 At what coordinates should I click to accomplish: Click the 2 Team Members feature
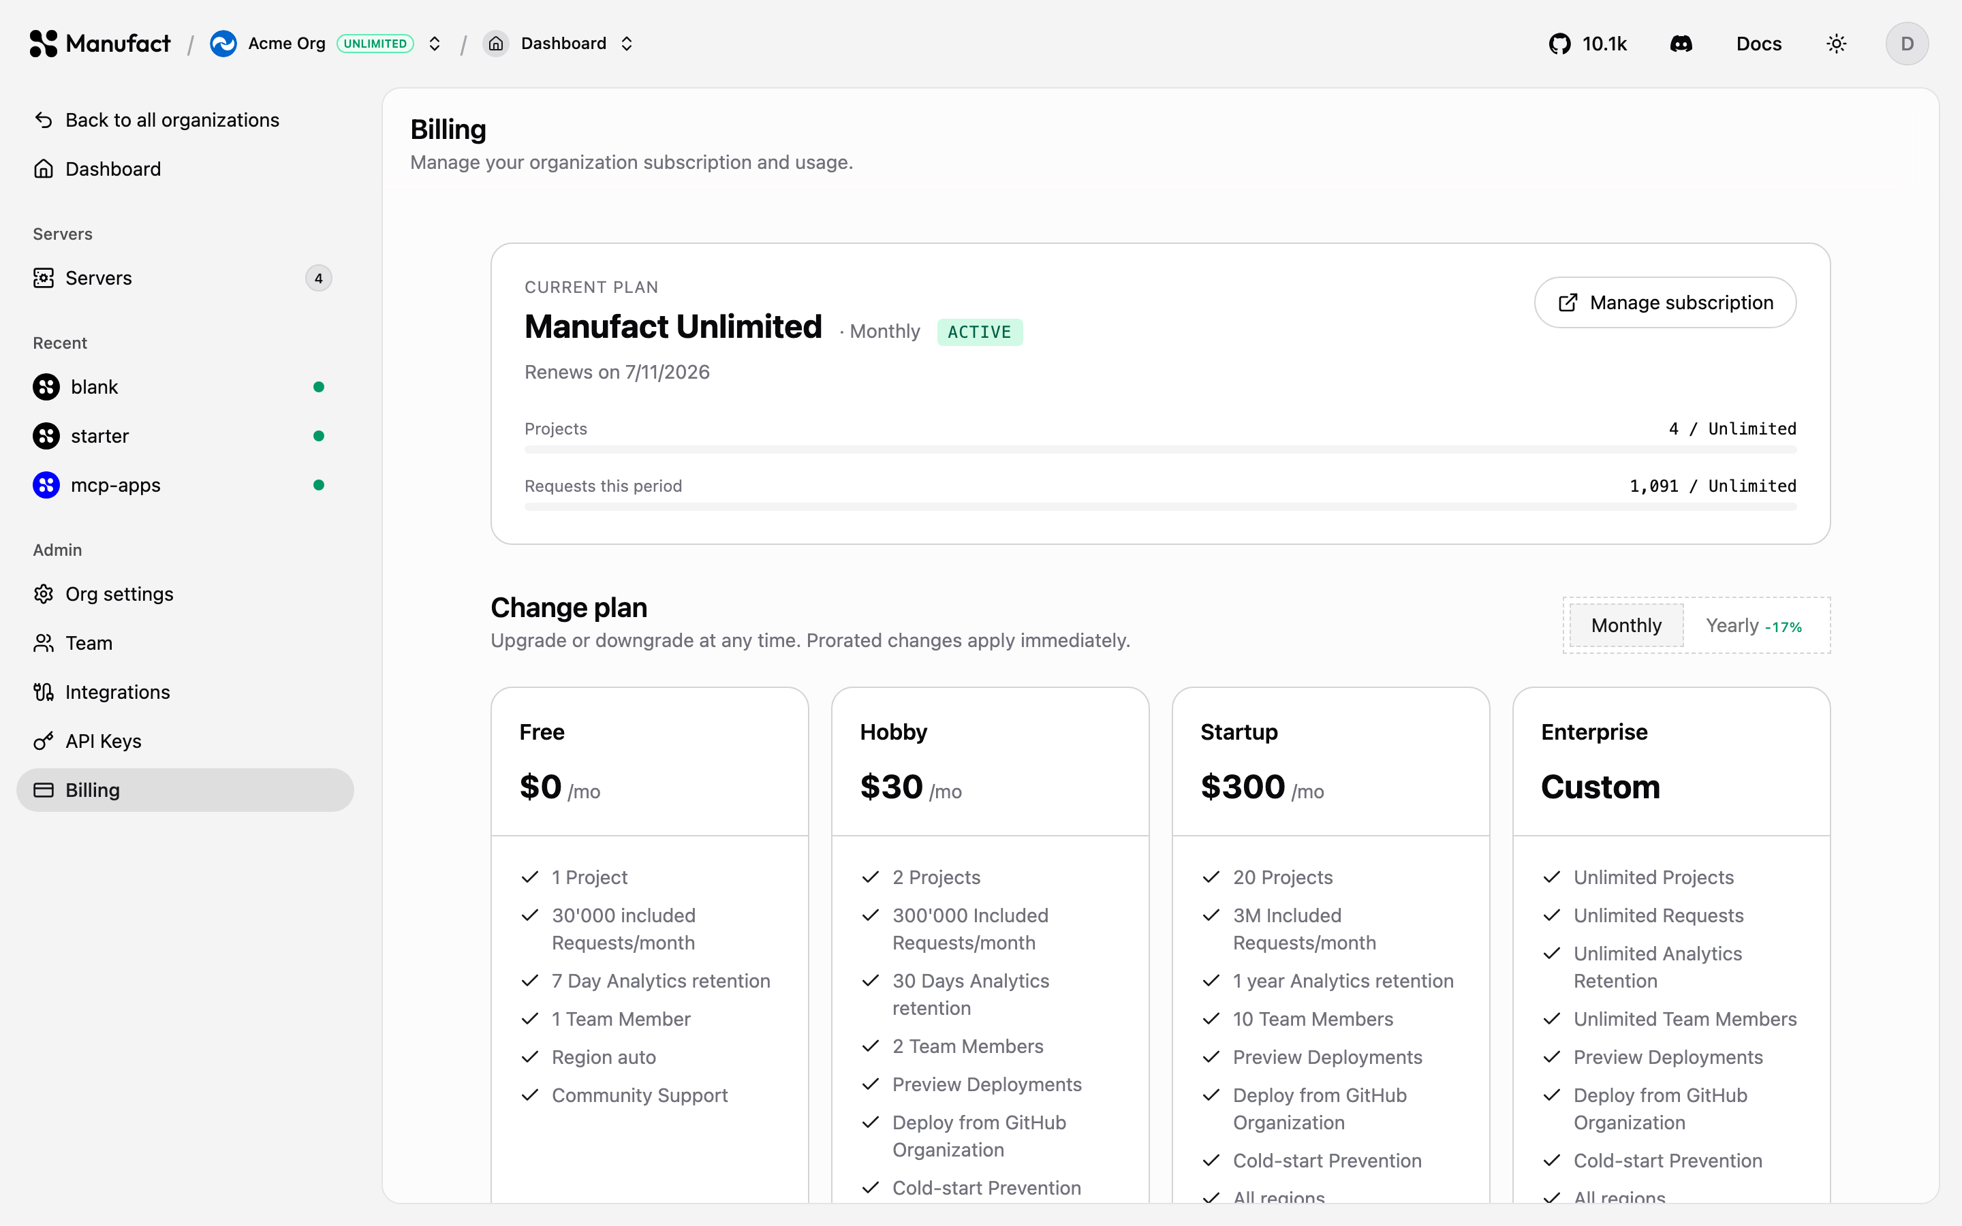(967, 1047)
